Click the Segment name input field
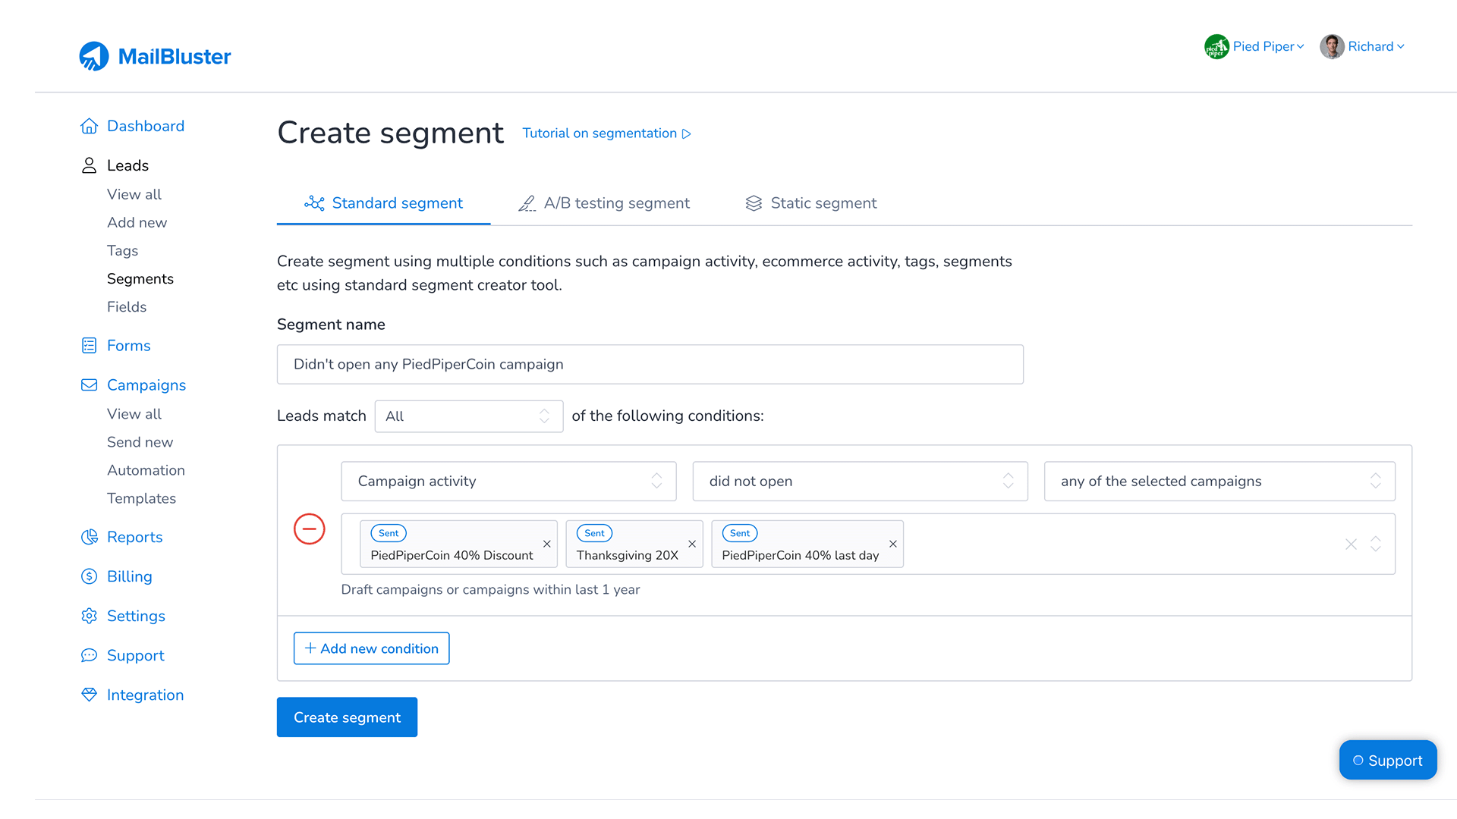This screenshot has width=1457, height=819. tap(650, 365)
